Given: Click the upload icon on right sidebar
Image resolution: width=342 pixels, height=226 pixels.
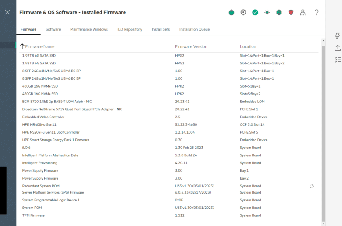Looking at the screenshot, I should pyautogui.click(x=338, y=48).
